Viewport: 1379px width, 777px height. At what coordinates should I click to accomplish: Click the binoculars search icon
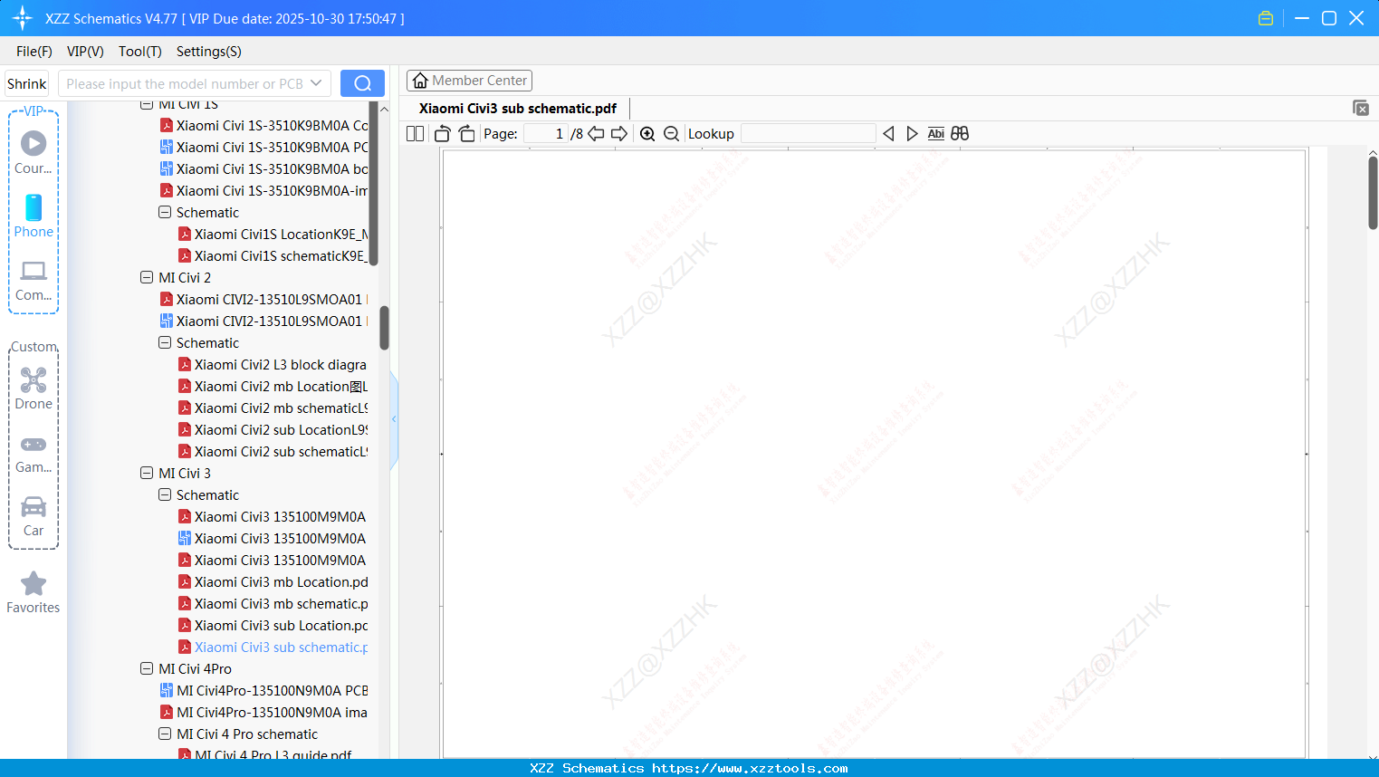click(960, 133)
